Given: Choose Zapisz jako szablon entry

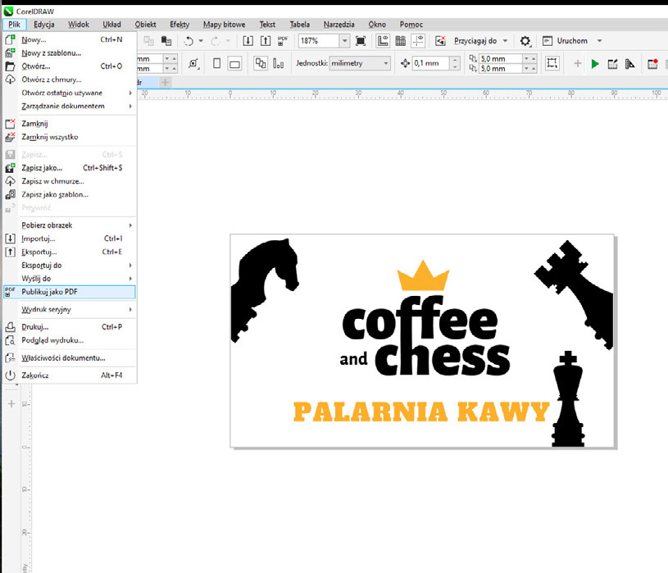Looking at the screenshot, I should coord(70,194).
